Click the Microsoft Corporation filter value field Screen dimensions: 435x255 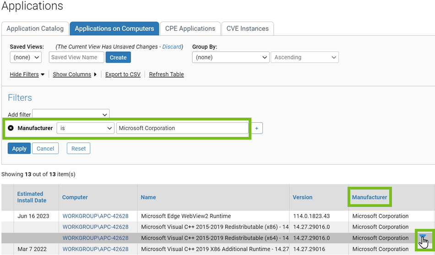pyautogui.click(x=182, y=128)
